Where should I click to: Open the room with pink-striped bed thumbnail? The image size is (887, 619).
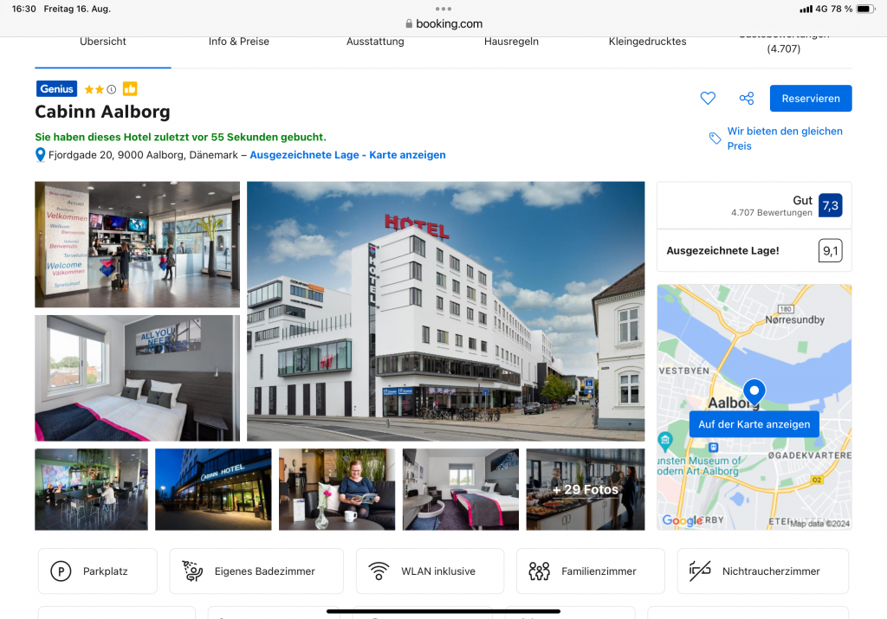[x=461, y=489]
